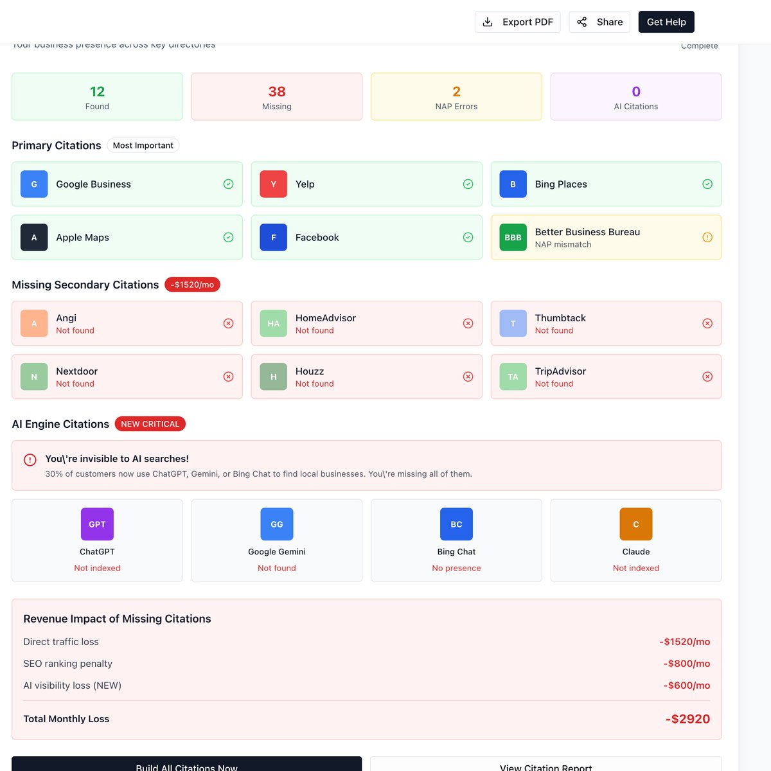Click the Google Business G icon
771x771 pixels.
tap(34, 184)
